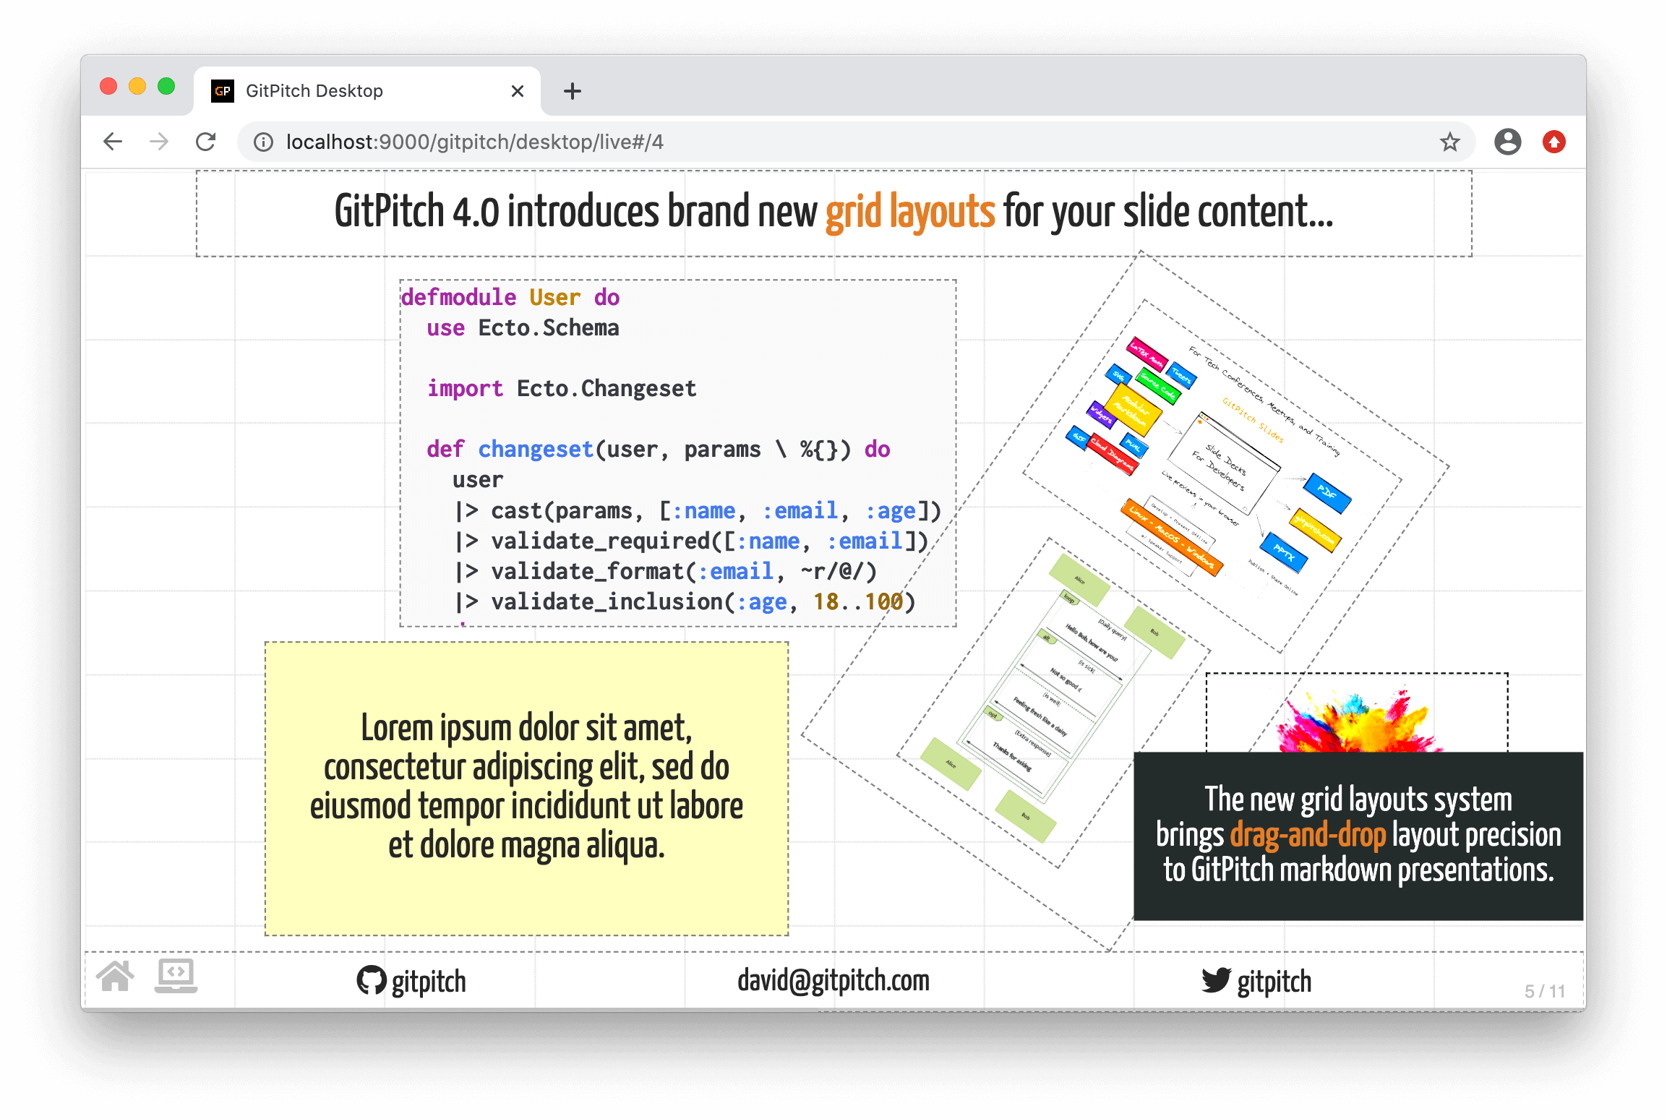The width and height of the screenshot is (1667, 1119).
Task: Click the dark grid layouts system text box
Action: [1358, 836]
